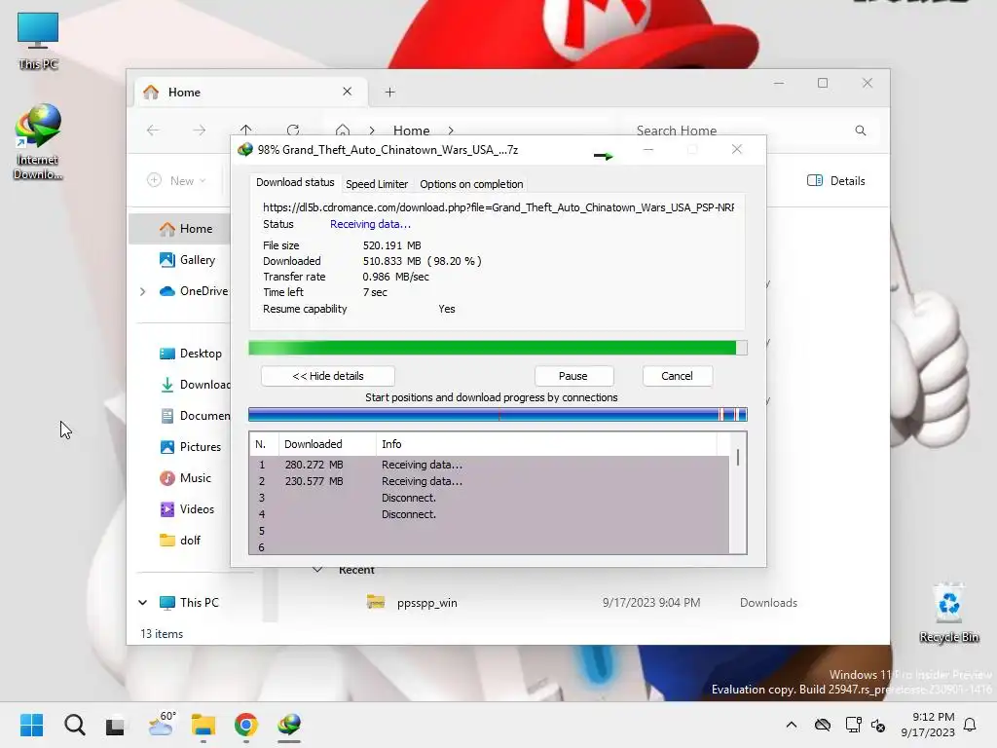
Task: Expand the OneDrive tree node
Action: (x=142, y=291)
